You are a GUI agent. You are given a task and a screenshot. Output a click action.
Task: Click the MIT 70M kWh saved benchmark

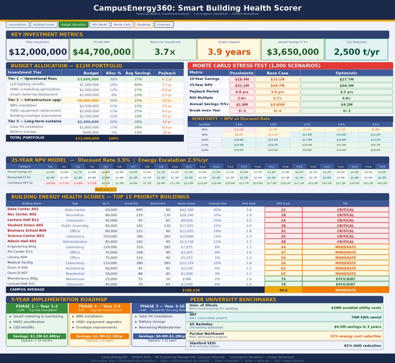[285, 317]
